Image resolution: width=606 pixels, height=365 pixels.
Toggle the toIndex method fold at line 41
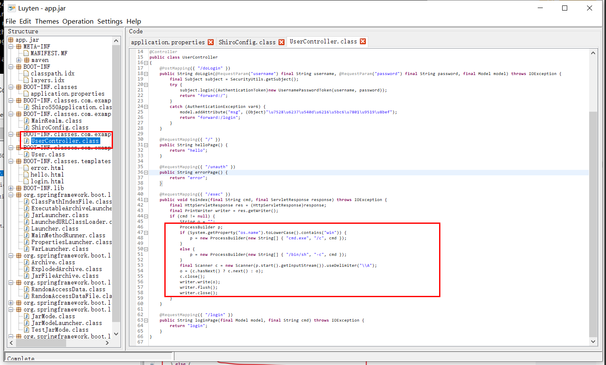(146, 200)
